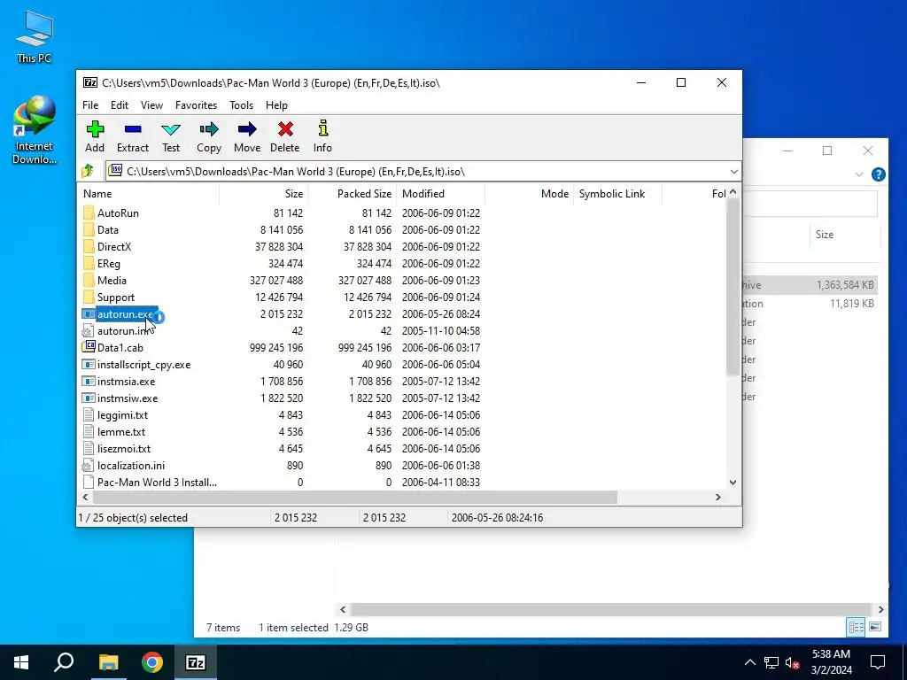907x680 pixels.
Task: Click the 7-Zip vertical scrollbar thumb
Action: click(x=733, y=286)
